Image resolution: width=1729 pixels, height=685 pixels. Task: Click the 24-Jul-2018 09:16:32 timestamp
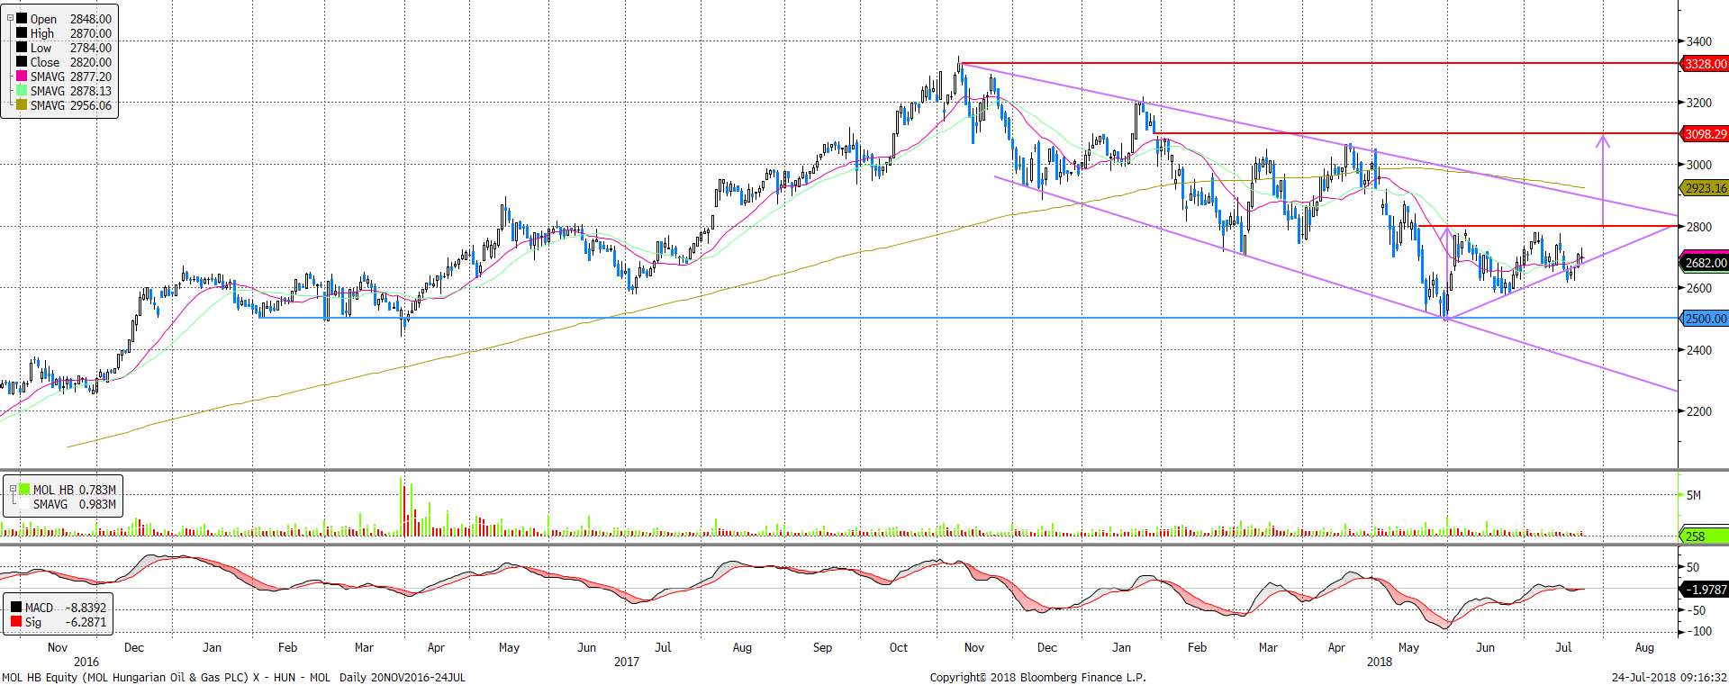tap(1669, 677)
